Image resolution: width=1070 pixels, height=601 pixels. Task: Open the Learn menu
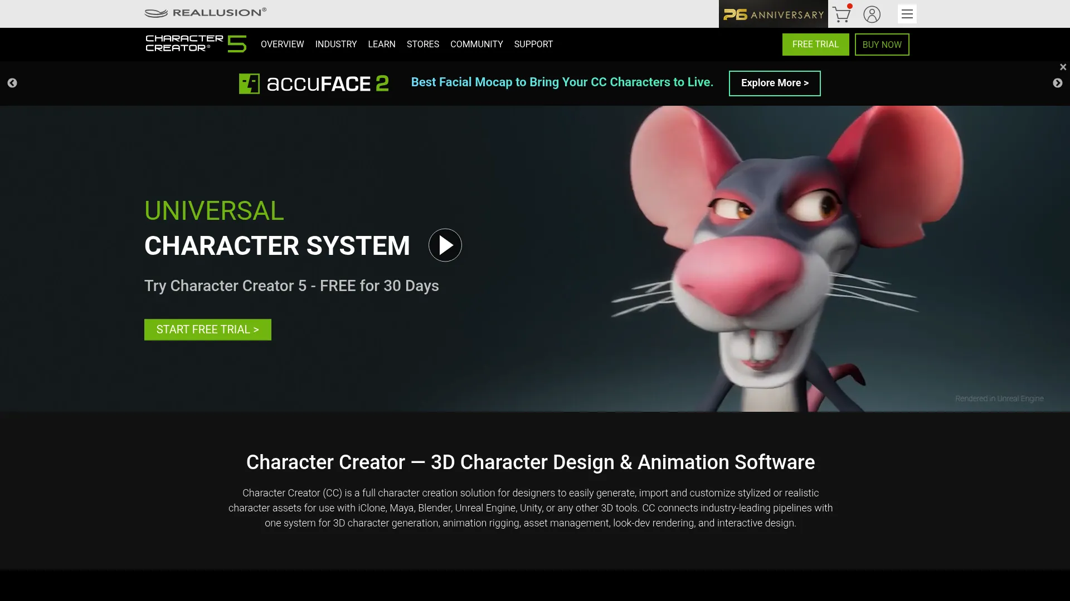[x=382, y=44]
